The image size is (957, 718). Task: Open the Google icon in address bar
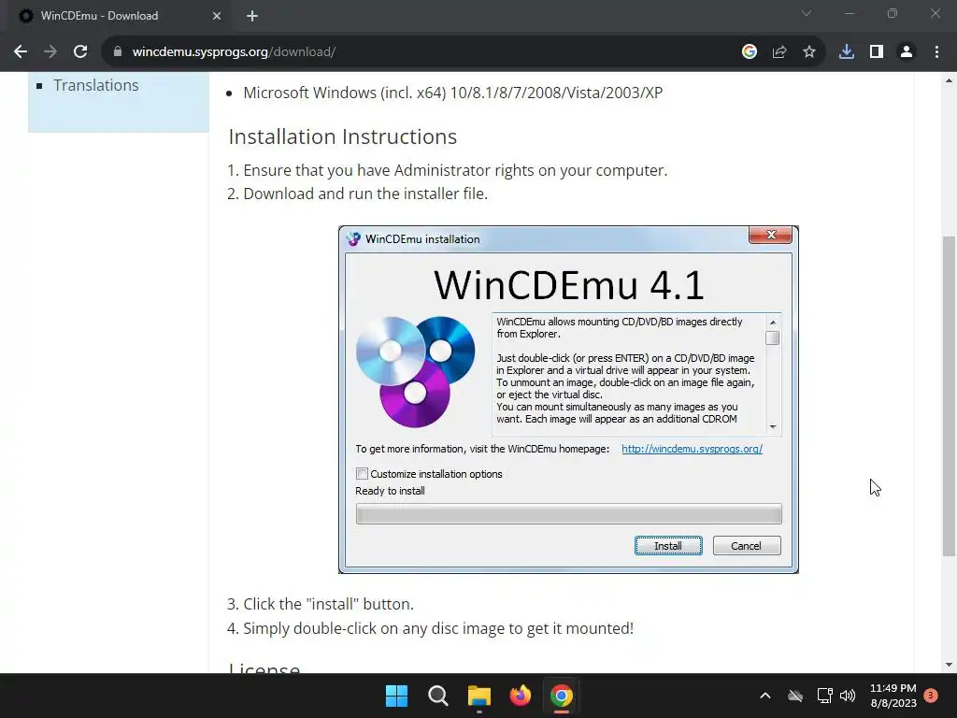click(x=750, y=52)
